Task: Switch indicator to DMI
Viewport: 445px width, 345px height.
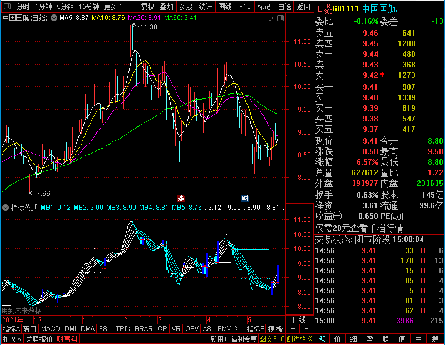Action: tap(70, 329)
